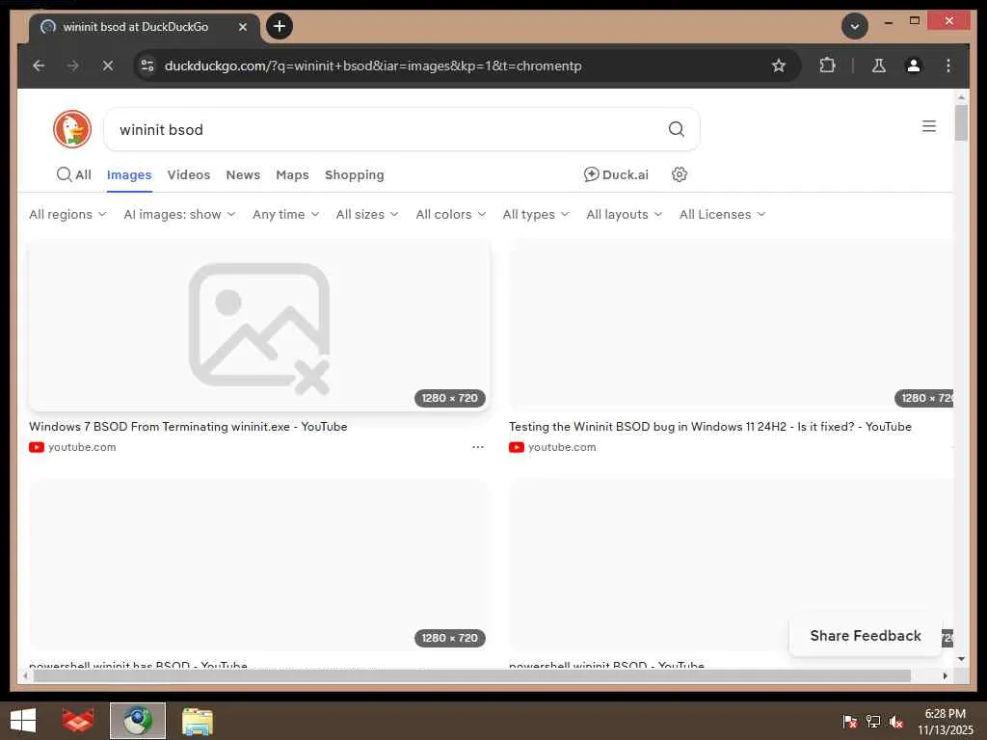Expand the AI images: show filter

(x=179, y=215)
